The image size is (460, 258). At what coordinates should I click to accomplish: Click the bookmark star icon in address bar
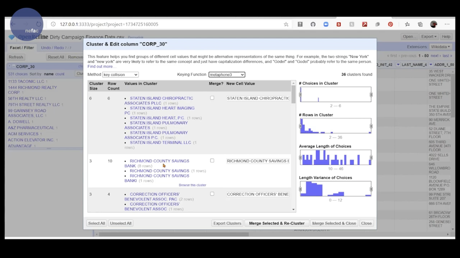coord(286,24)
